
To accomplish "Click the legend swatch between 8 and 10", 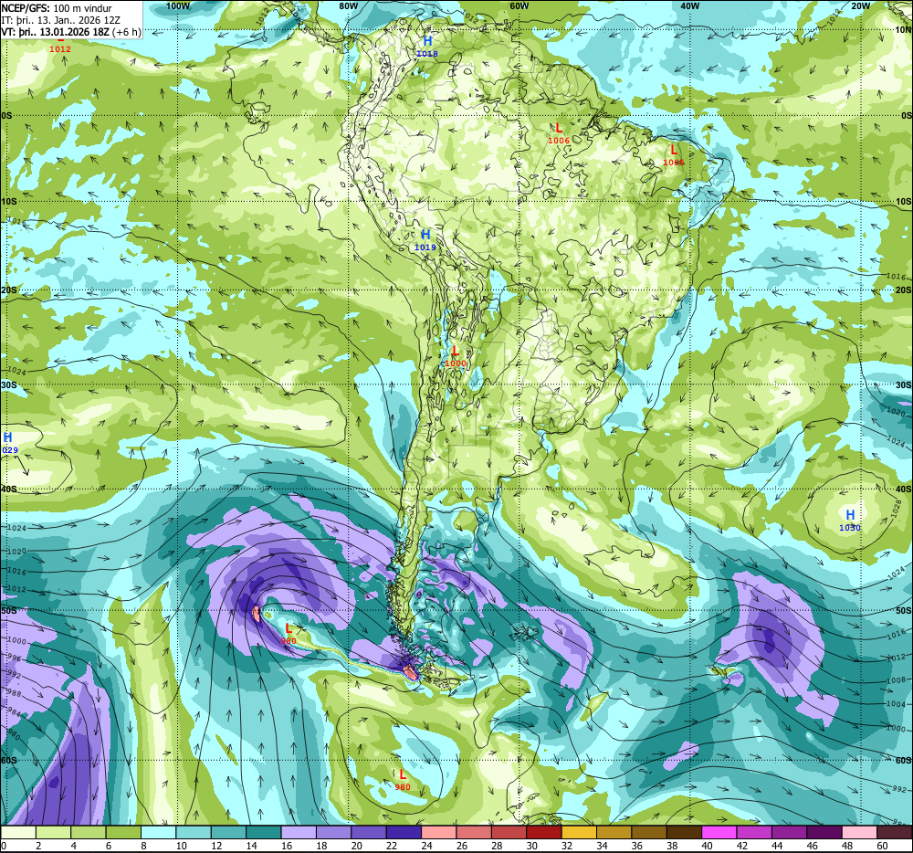I will click(x=159, y=833).
